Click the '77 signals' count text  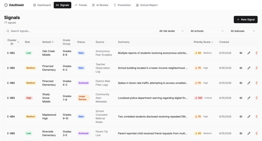coord(10,23)
